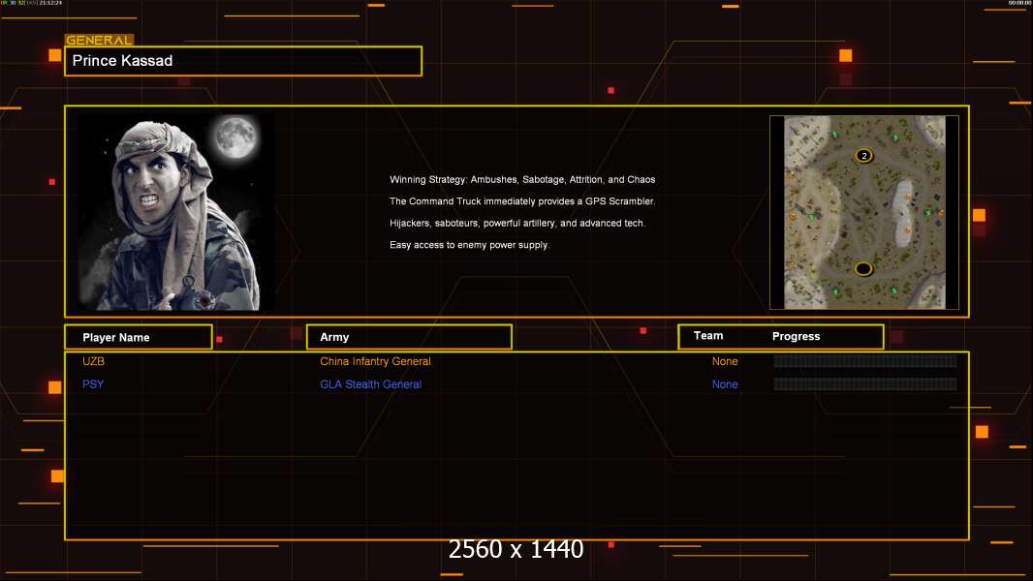Click the Team column header
1033x581 pixels.
click(708, 336)
